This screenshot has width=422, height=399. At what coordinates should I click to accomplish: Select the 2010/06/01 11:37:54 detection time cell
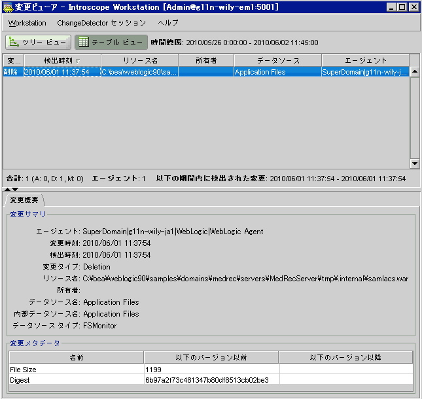point(62,72)
